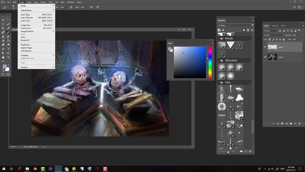Choose Calculations from Image menu
The image size is (305, 172).
point(36,51)
